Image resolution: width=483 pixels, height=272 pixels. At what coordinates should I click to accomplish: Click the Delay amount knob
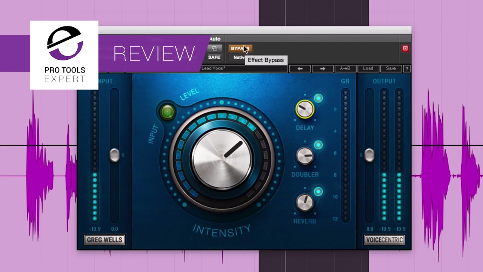[x=304, y=110]
